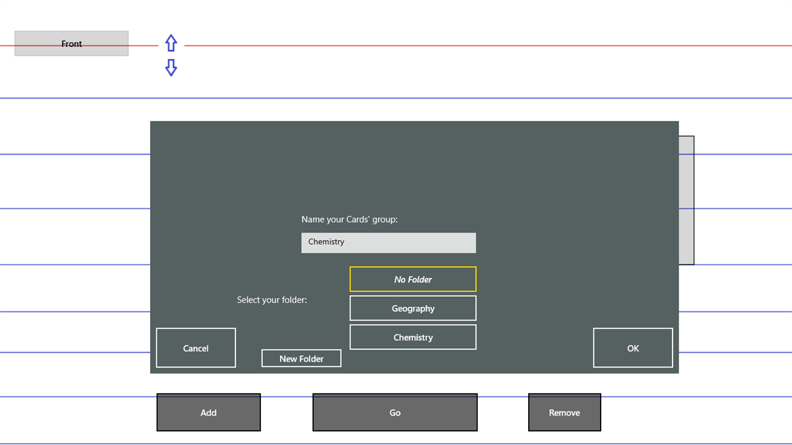The height and width of the screenshot is (445, 792).
Task: Click the blue up arrow icon
Action: [x=171, y=42]
